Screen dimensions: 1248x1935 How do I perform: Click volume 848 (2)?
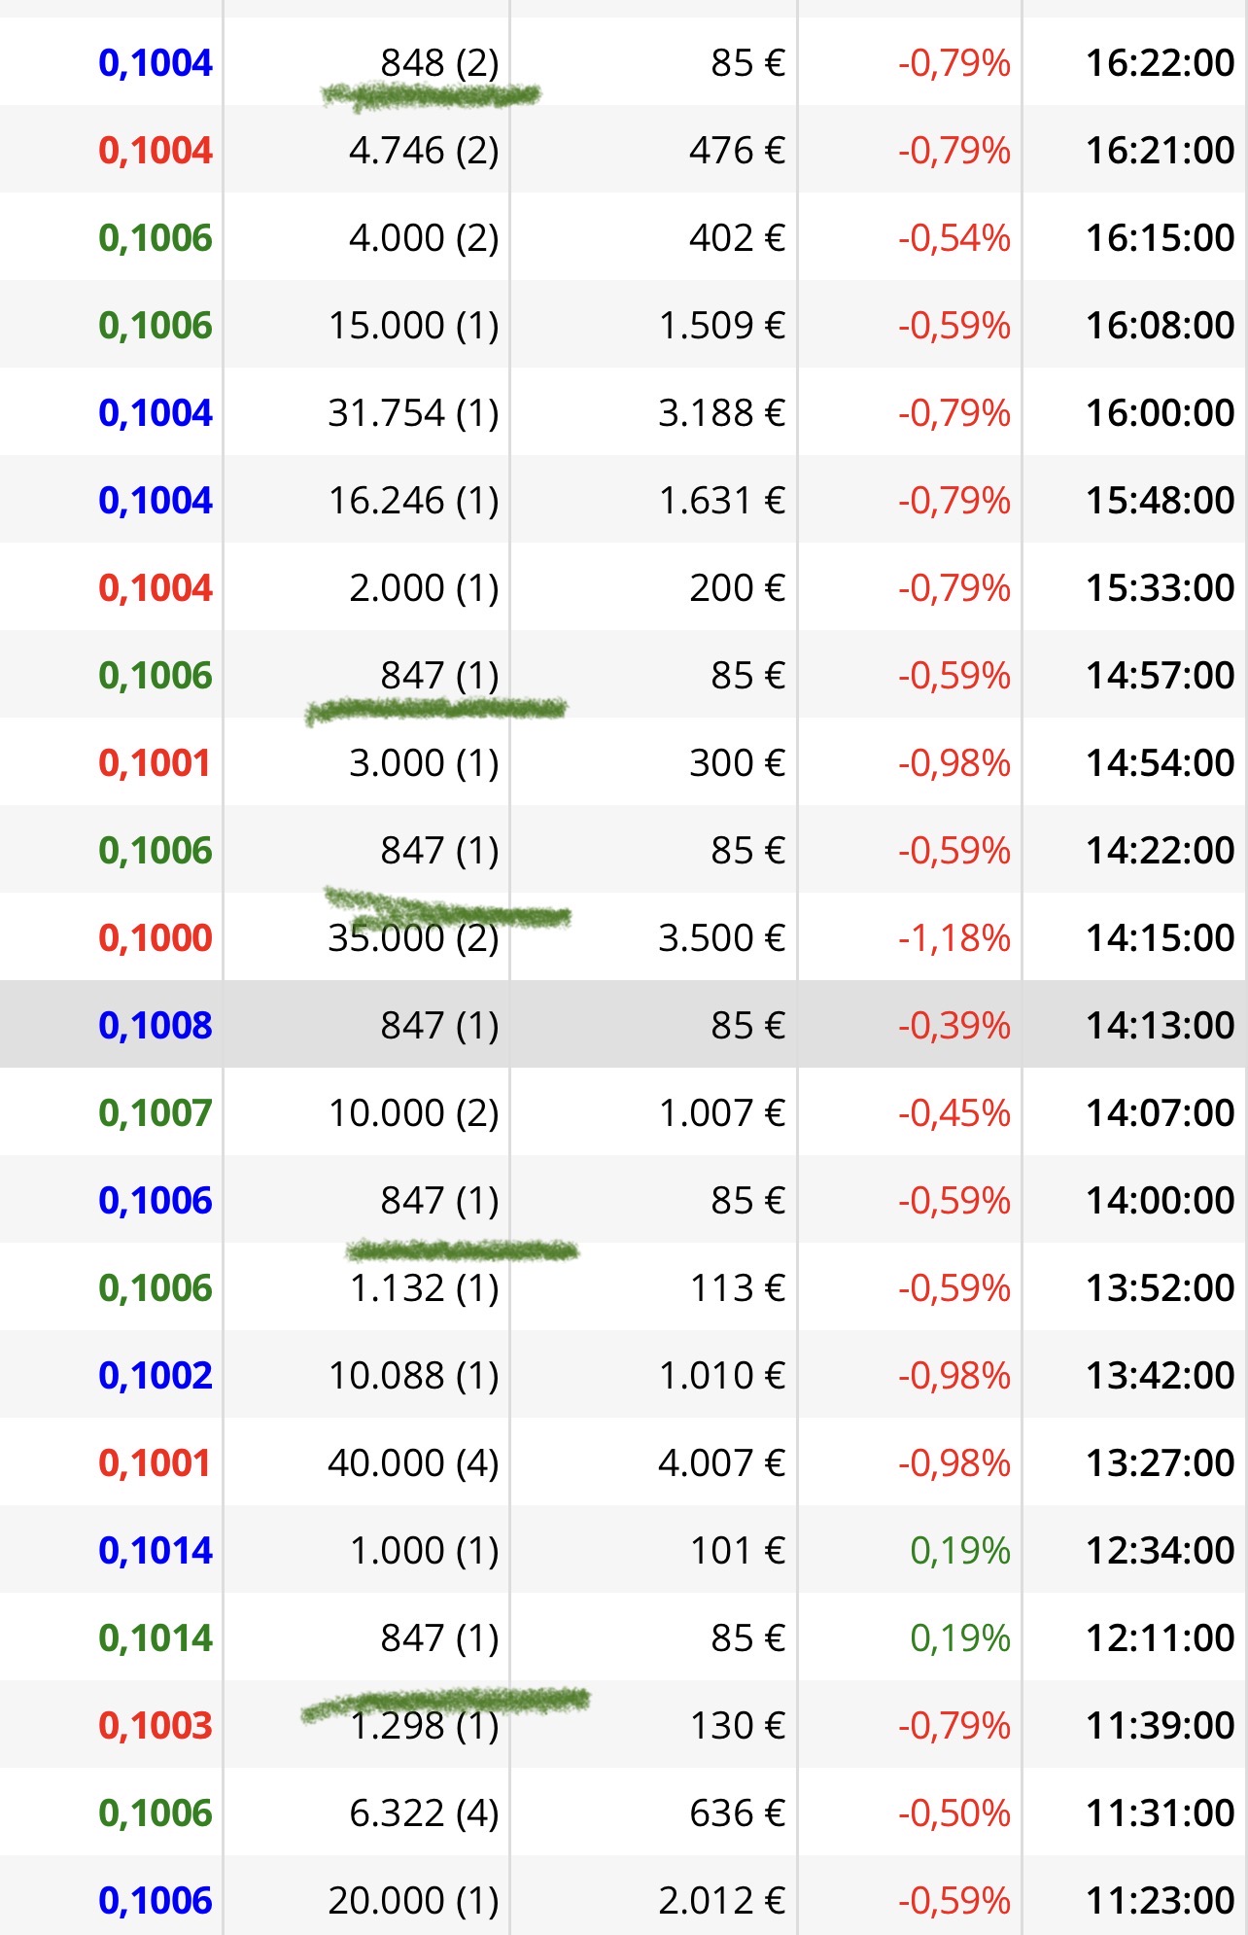pyautogui.click(x=439, y=63)
